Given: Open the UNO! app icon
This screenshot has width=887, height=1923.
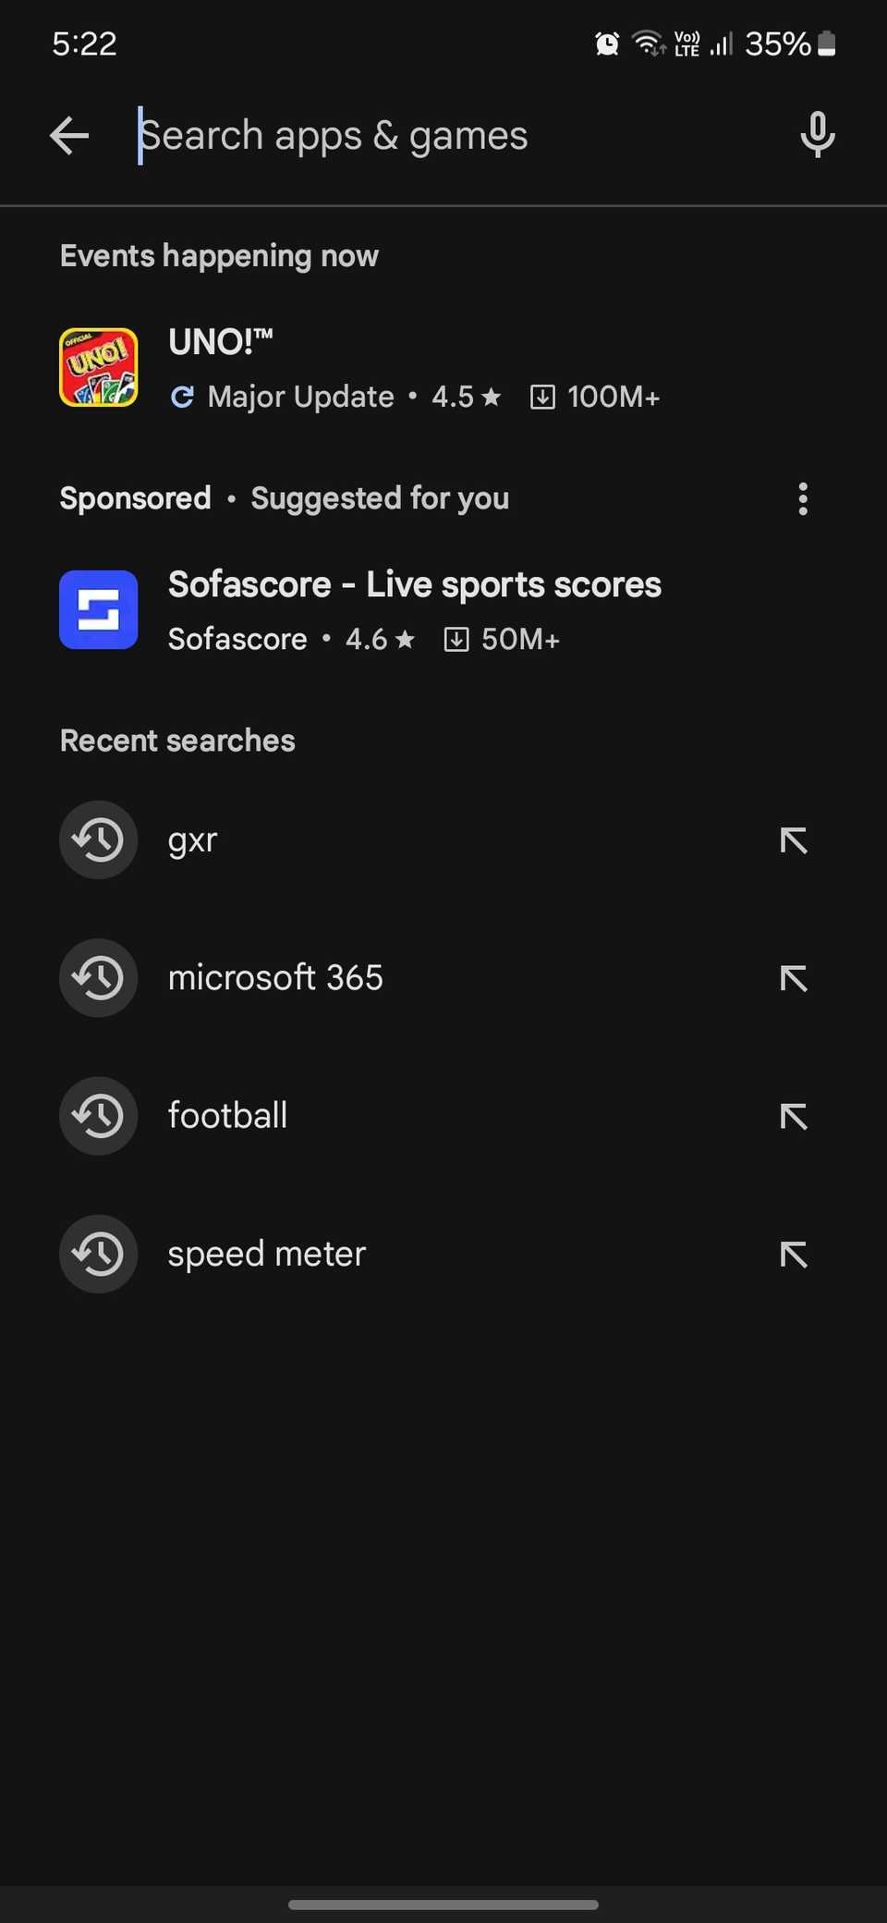Looking at the screenshot, I should tap(99, 368).
